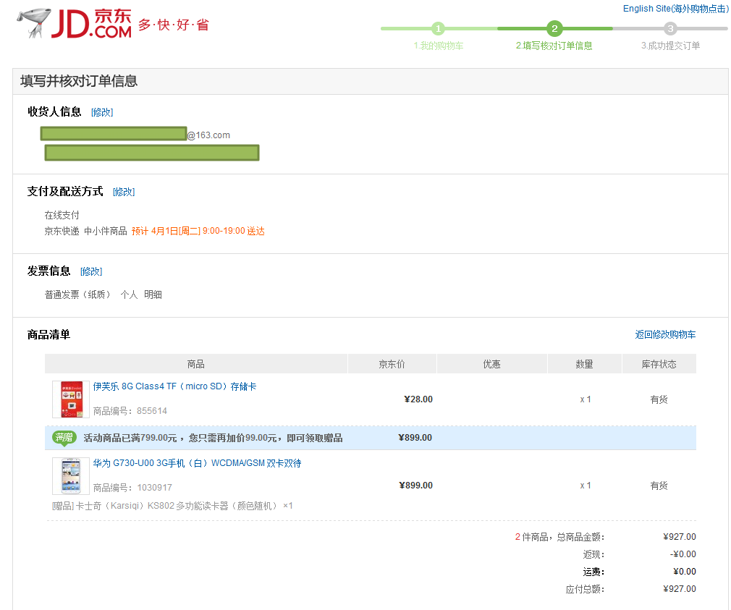Open the 华为 G730-U00 3G手机 product link
The image size is (731, 610).
[x=197, y=463]
